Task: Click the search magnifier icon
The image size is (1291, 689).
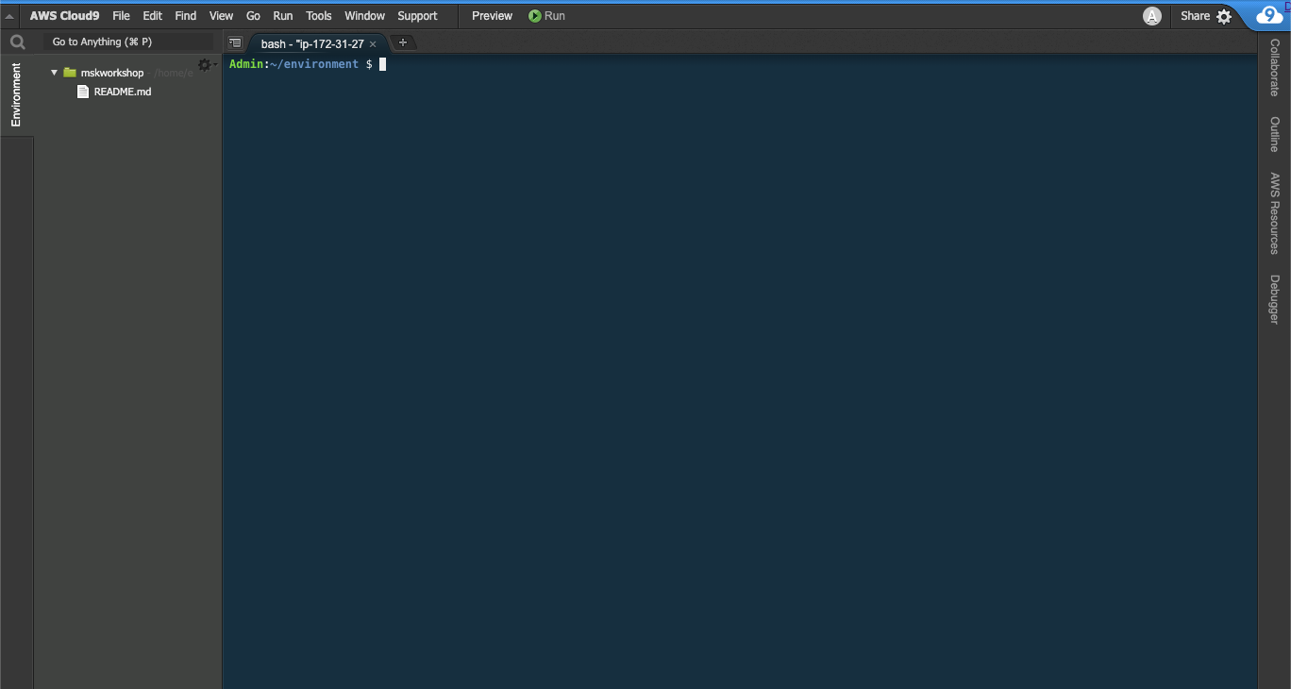Action: click(17, 42)
